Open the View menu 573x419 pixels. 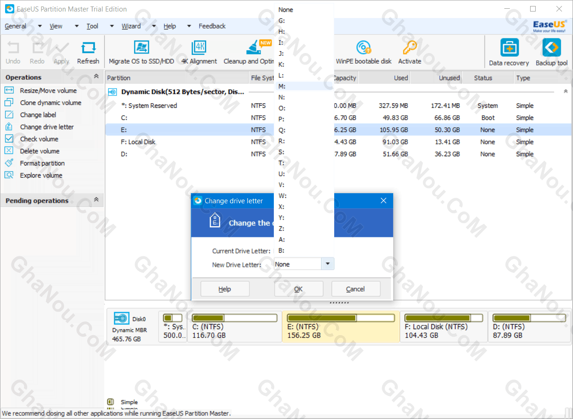(x=56, y=26)
